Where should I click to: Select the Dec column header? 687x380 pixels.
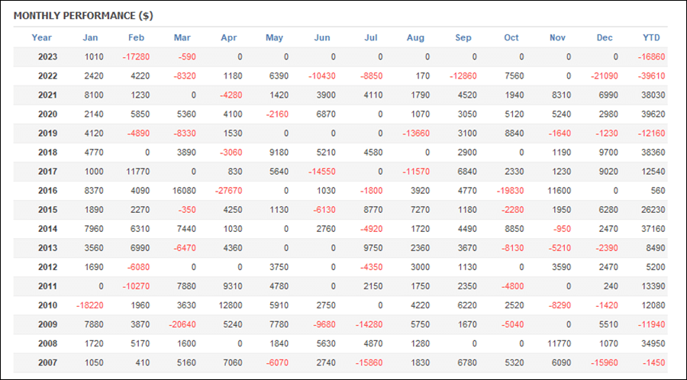point(605,37)
